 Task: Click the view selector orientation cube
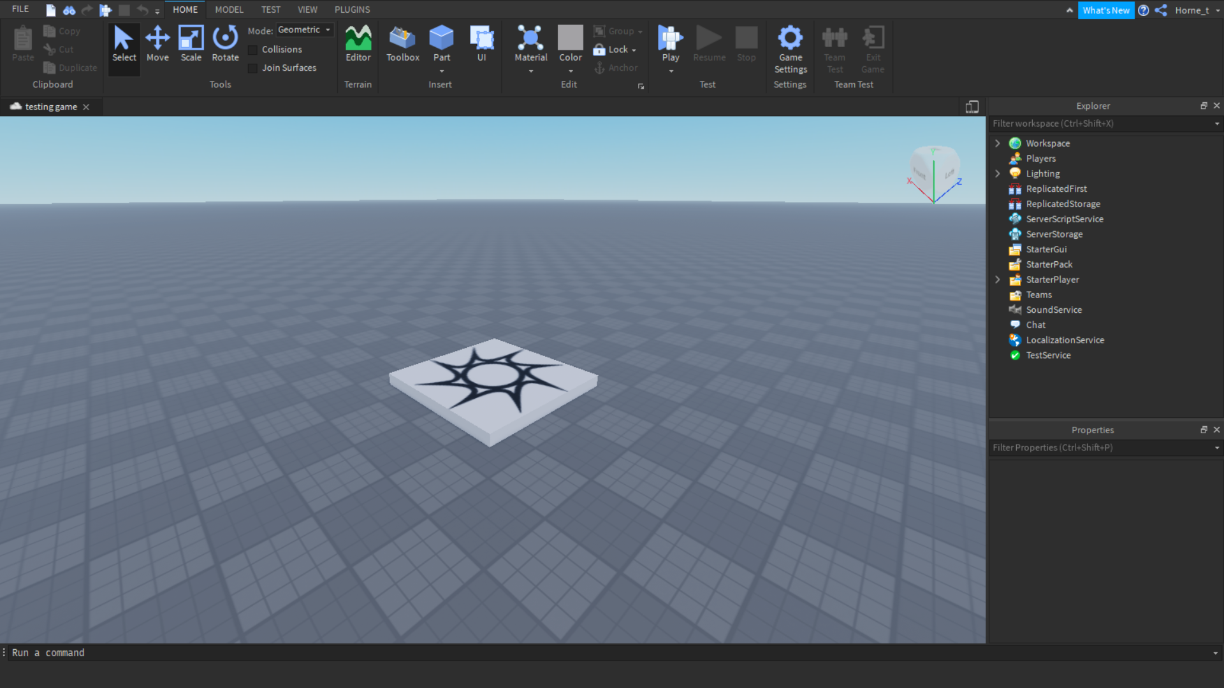coord(935,172)
